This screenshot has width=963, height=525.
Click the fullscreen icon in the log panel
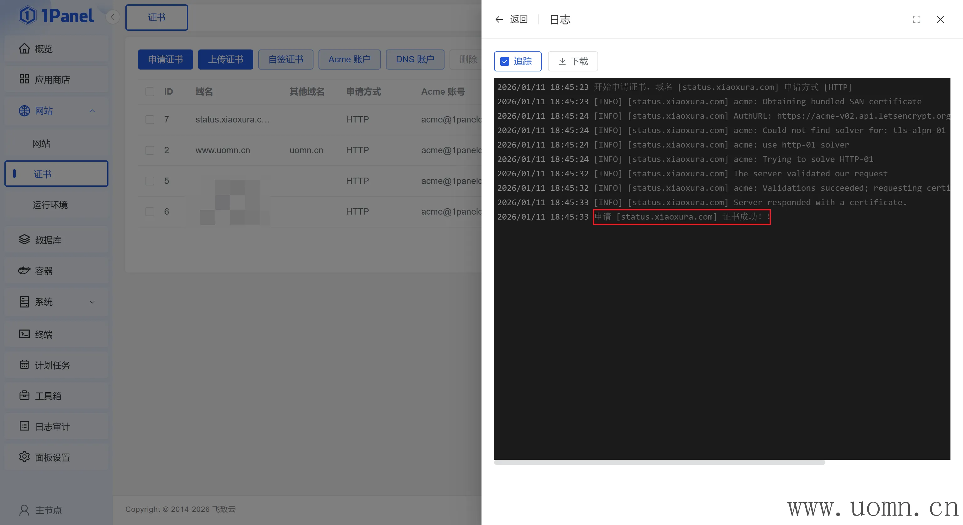[916, 19]
